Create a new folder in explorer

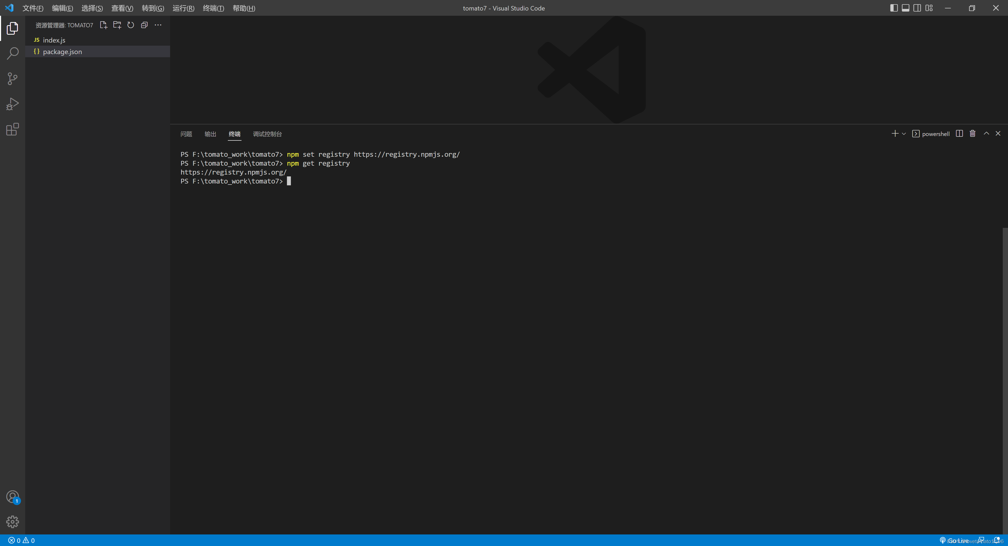117,25
